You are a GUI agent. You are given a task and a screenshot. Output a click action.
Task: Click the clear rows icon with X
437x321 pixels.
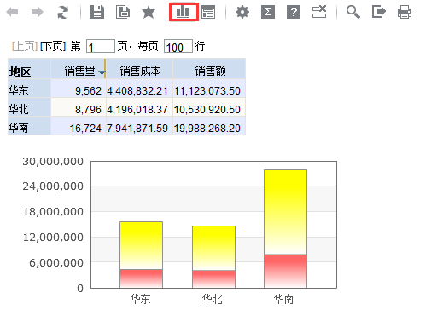click(319, 12)
